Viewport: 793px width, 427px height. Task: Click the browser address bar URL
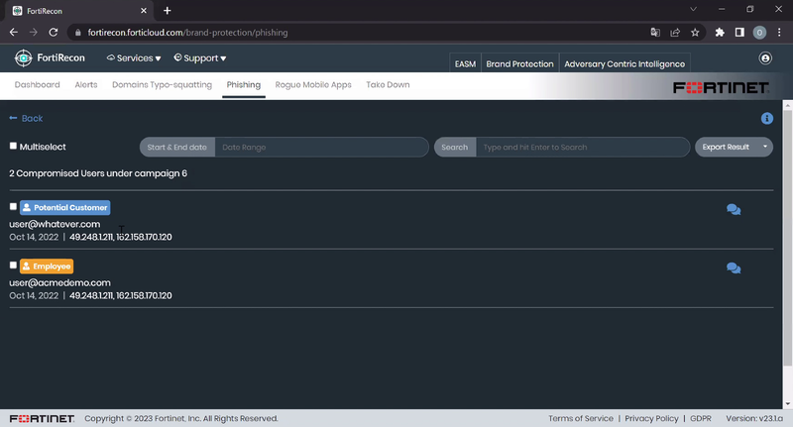(x=187, y=33)
